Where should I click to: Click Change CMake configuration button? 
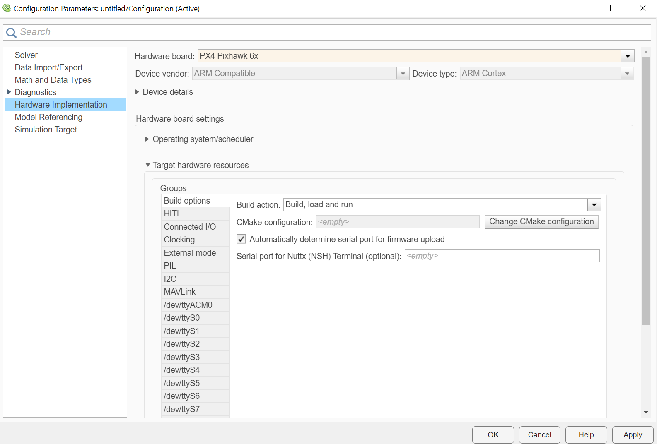click(x=541, y=222)
